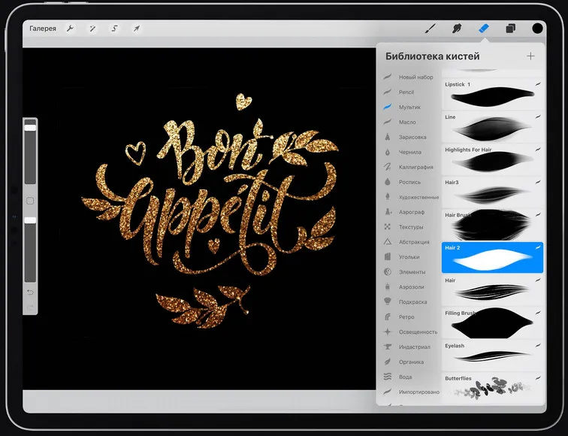Select the Smudge finger tool

(x=456, y=29)
